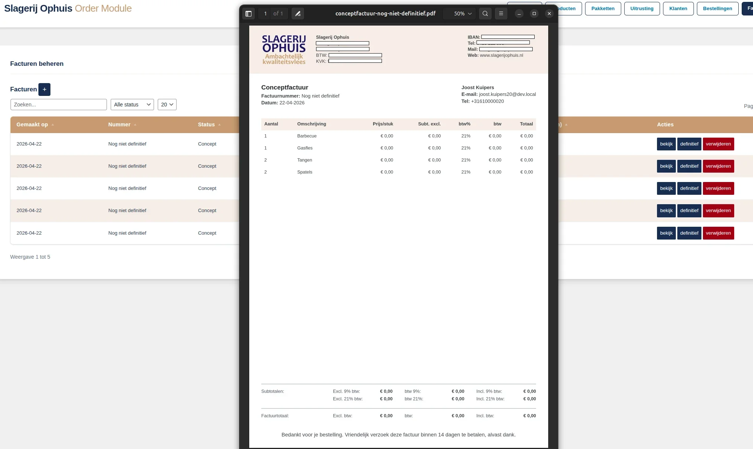Click verwijderen in the third invoice row
Viewport: 753px width, 449px height.
coord(718,188)
